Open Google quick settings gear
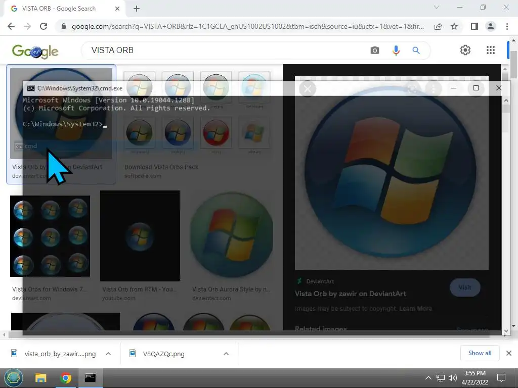The height and width of the screenshot is (388, 518). click(465, 50)
